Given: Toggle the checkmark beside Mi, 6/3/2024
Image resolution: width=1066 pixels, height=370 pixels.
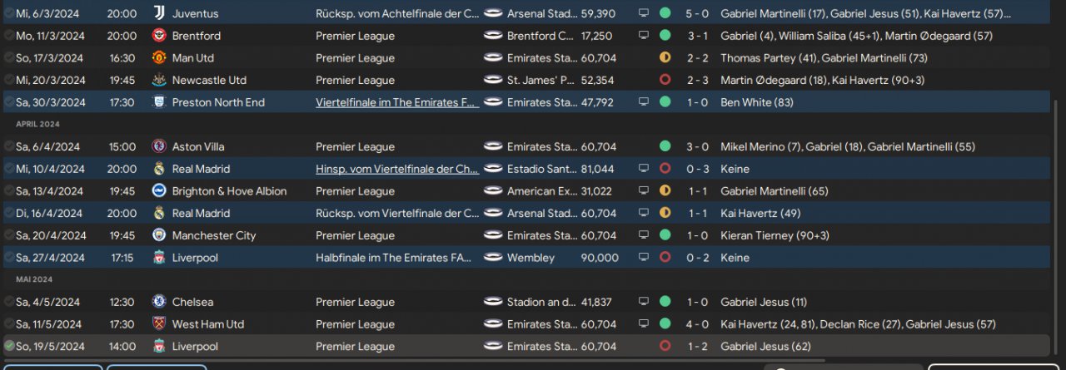Looking at the screenshot, I should point(9,13).
